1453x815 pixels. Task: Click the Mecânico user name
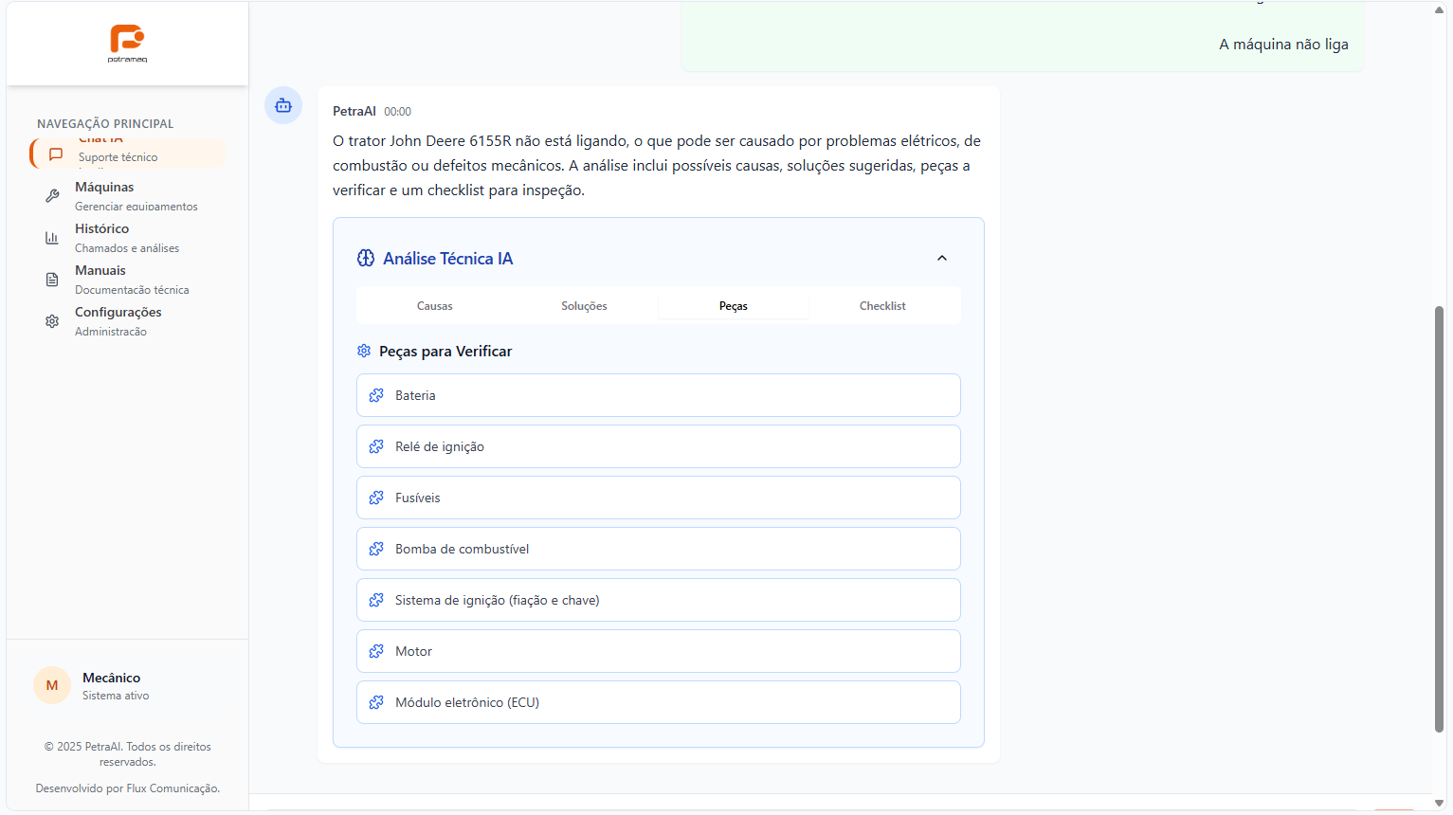[111, 678]
